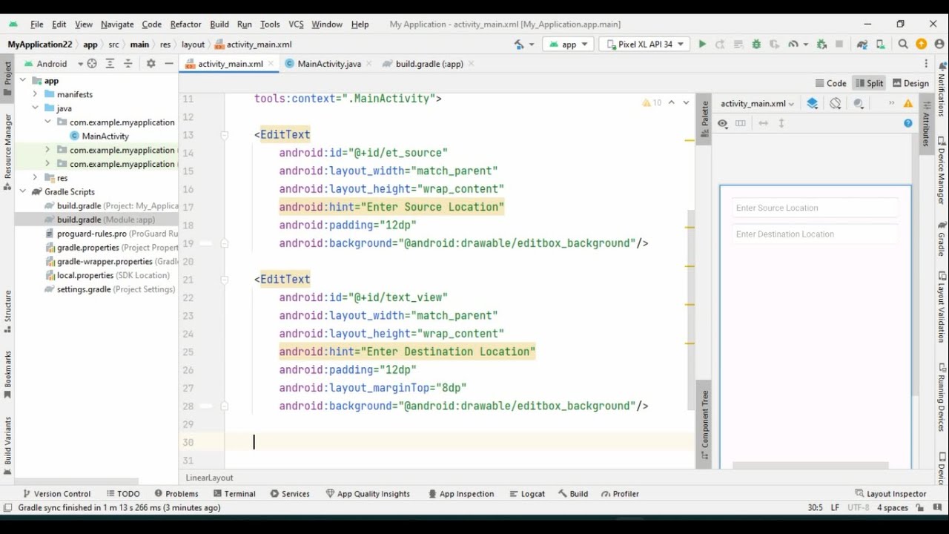Viewport: 949px width, 534px height.
Task: Toggle the Project tool window stripe button
Action: coord(7,79)
